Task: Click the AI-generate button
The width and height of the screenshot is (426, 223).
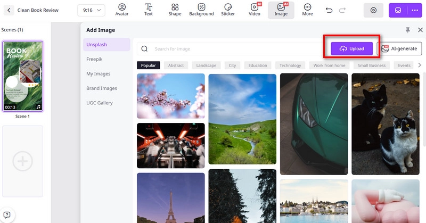Action: [399, 48]
